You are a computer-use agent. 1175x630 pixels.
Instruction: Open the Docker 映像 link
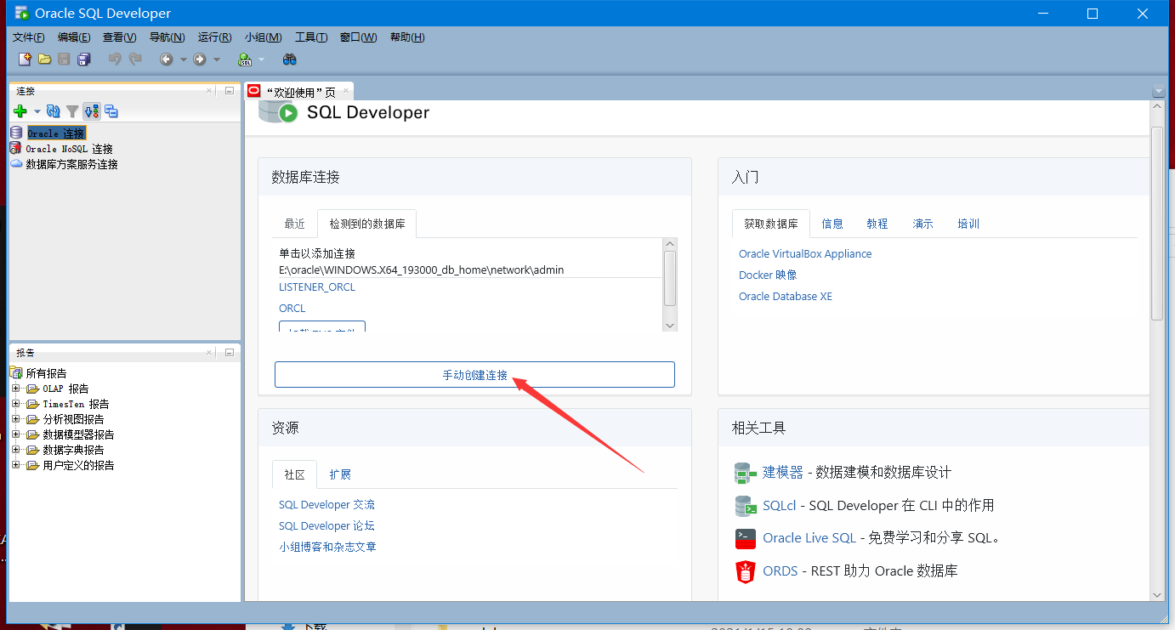pyautogui.click(x=769, y=275)
